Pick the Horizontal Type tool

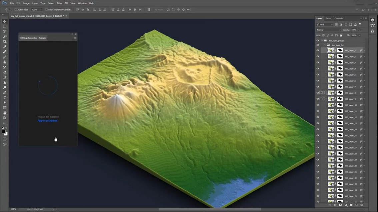(5, 98)
